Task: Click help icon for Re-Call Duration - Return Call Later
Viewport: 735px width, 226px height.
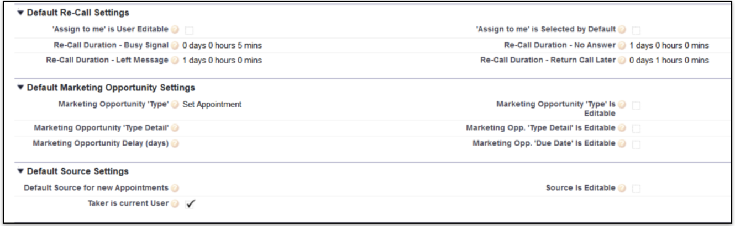Action: 622,60
